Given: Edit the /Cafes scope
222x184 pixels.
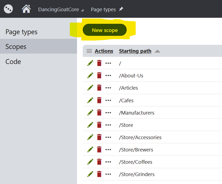Looking at the screenshot, I should tap(90, 100).
